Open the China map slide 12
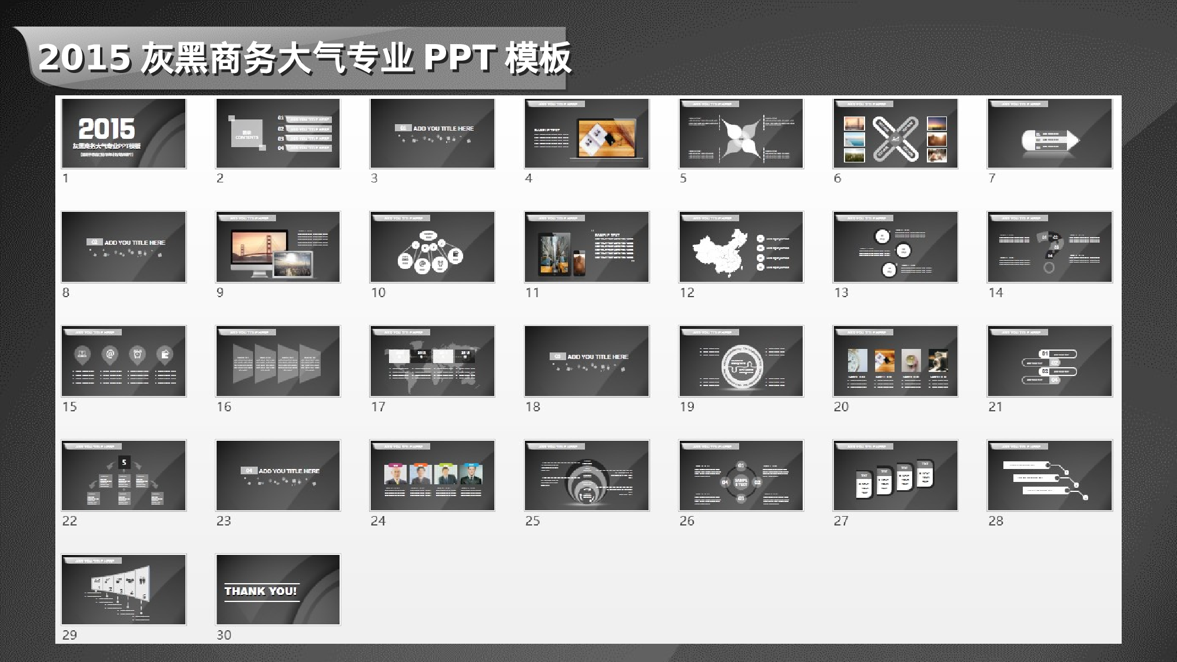This screenshot has width=1177, height=662. pos(740,247)
